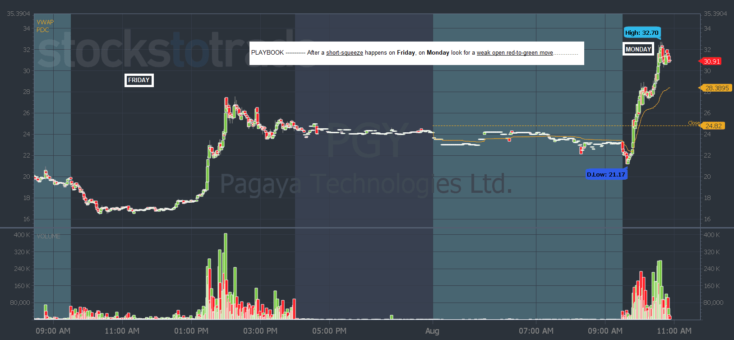Click the underlined short-squeeze text
The width and height of the screenshot is (734, 340).
(x=345, y=53)
